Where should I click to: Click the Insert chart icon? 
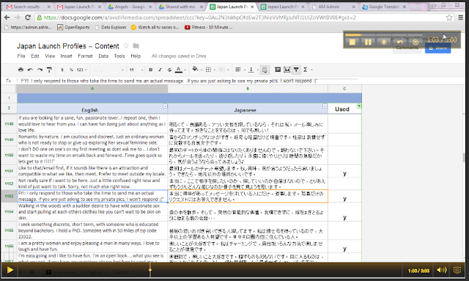click(287, 70)
